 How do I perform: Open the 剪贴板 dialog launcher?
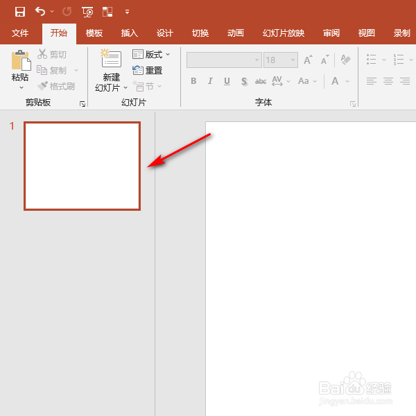83,104
